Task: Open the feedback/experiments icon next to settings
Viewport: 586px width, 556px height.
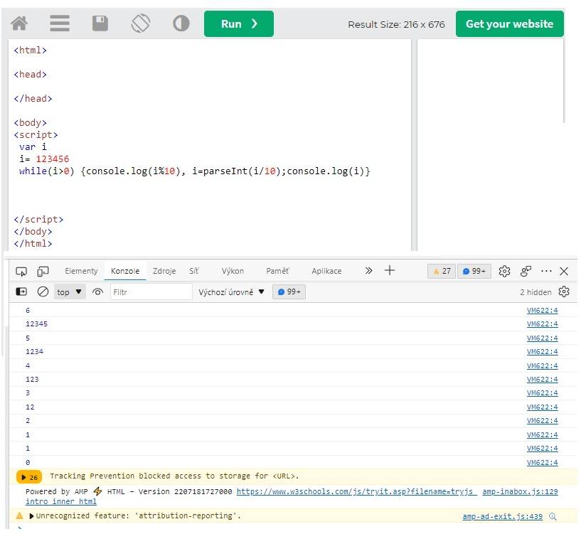Action: 526,272
